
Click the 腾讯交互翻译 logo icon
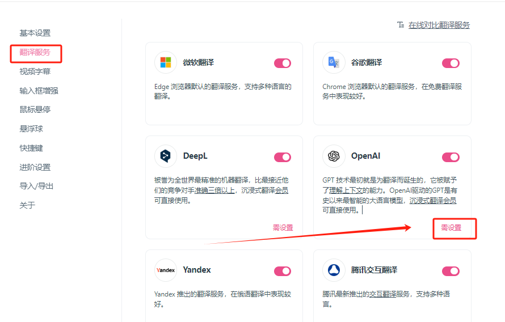tap(334, 270)
